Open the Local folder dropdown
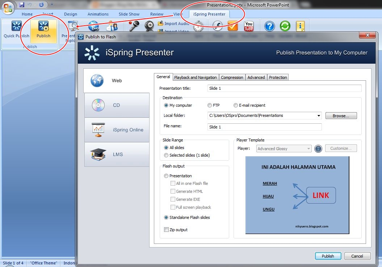This screenshot has height=267, width=382. (319, 115)
